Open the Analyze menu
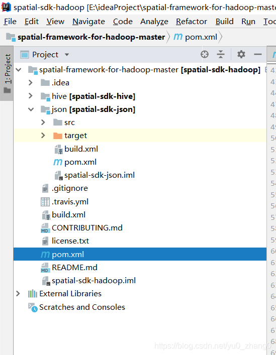Viewport: 276px width, 355px height. (154, 22)
